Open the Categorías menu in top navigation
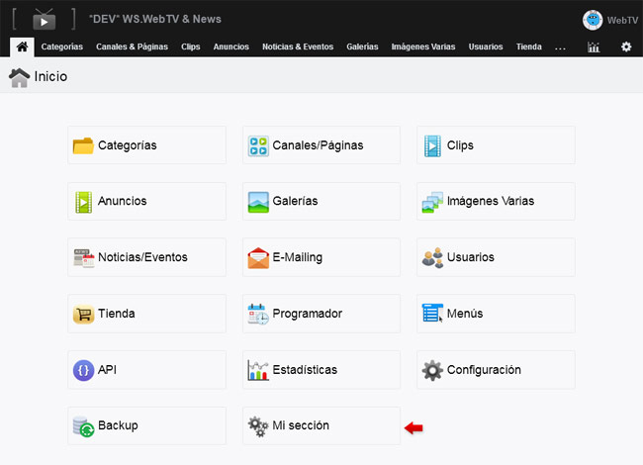The image size is (643, 465). pyautogui.click(x=62, y=46)
